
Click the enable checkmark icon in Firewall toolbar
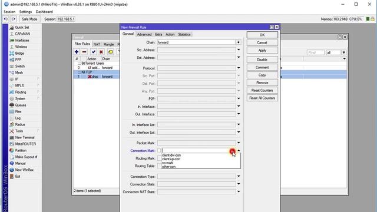pos(94,52)
